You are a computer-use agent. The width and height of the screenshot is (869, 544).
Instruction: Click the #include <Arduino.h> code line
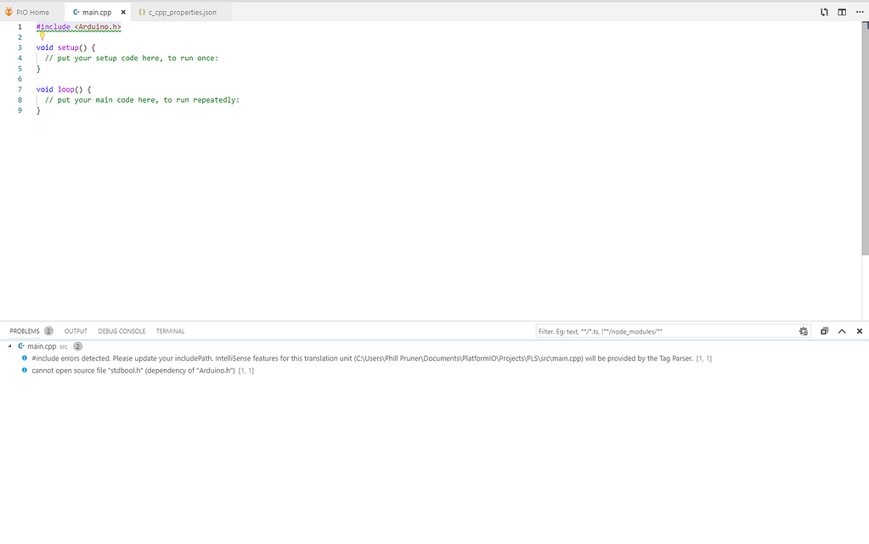pos(79,26)
